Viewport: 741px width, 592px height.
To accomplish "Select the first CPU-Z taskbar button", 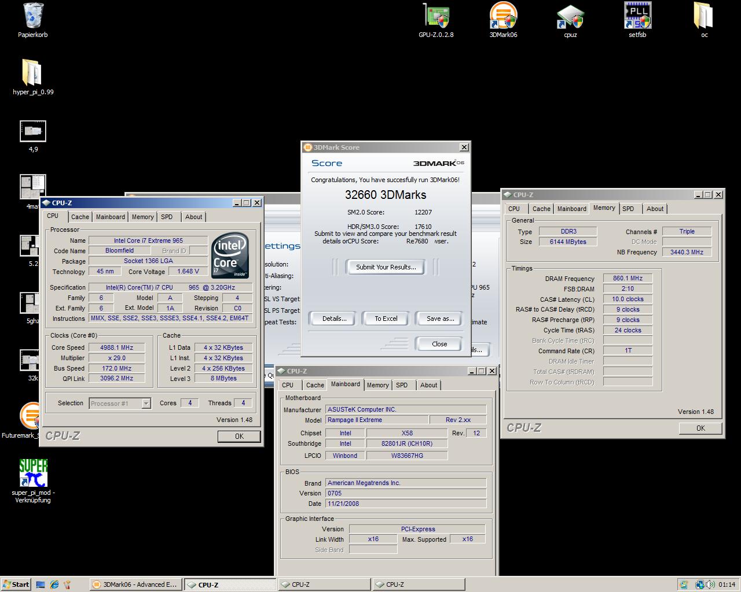I will click(230, 584).
